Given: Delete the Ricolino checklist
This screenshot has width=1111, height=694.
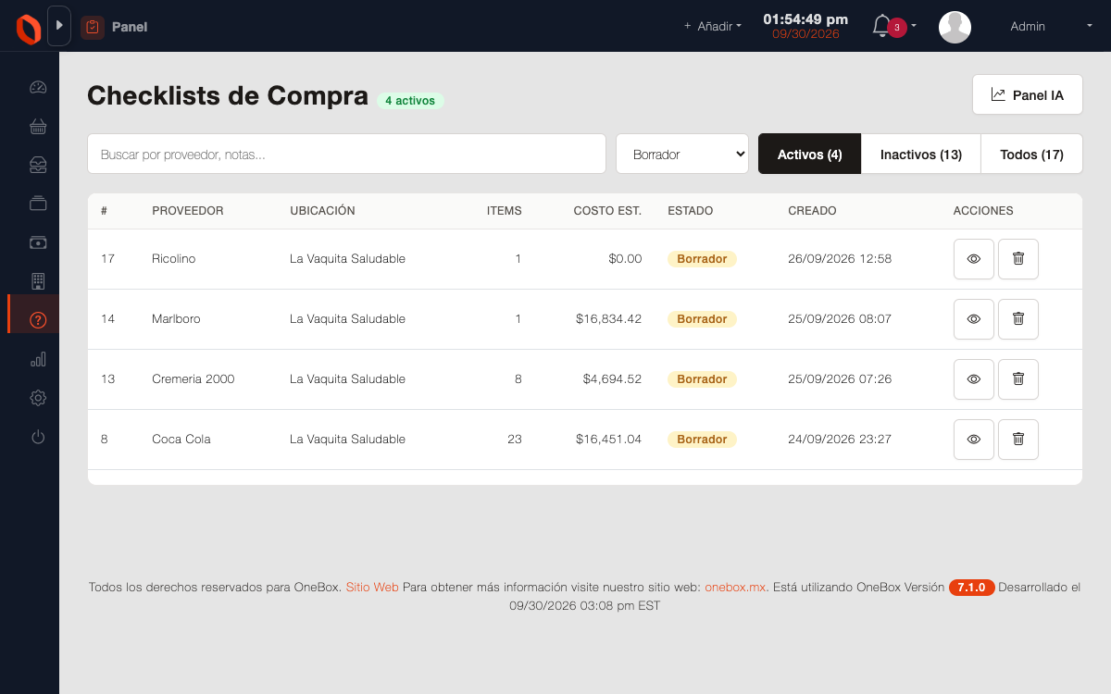Looking at the screenshot, I should coord(1018,259).
